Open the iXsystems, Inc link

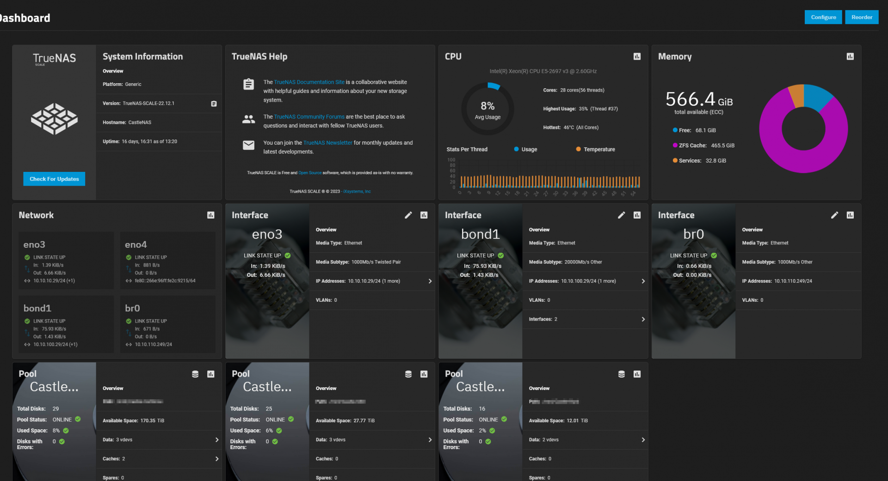pyautogui.click(x=357, y=191)
